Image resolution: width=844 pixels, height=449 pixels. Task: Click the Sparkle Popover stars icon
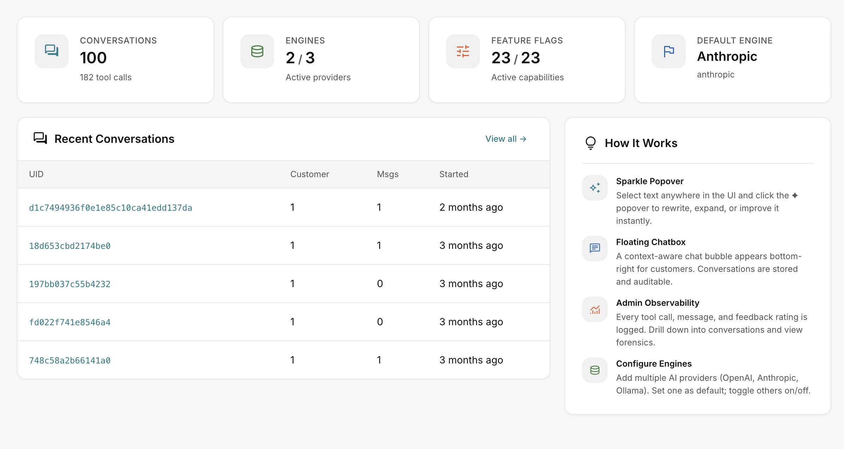point(595,188)
